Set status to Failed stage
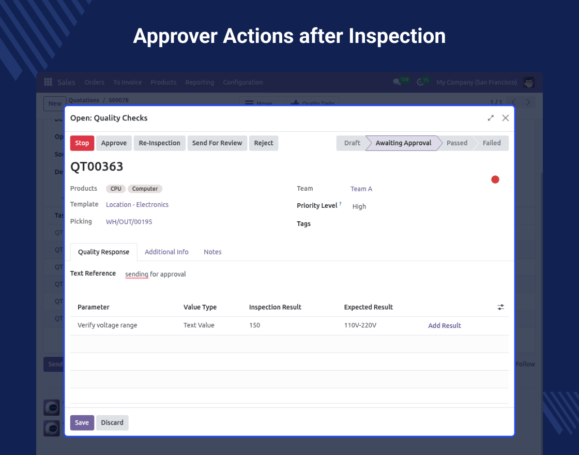 491,143
